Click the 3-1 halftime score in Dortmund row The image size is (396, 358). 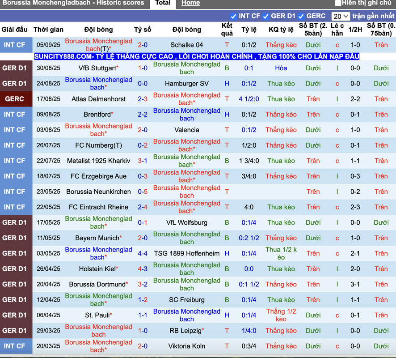coord(355,284)
